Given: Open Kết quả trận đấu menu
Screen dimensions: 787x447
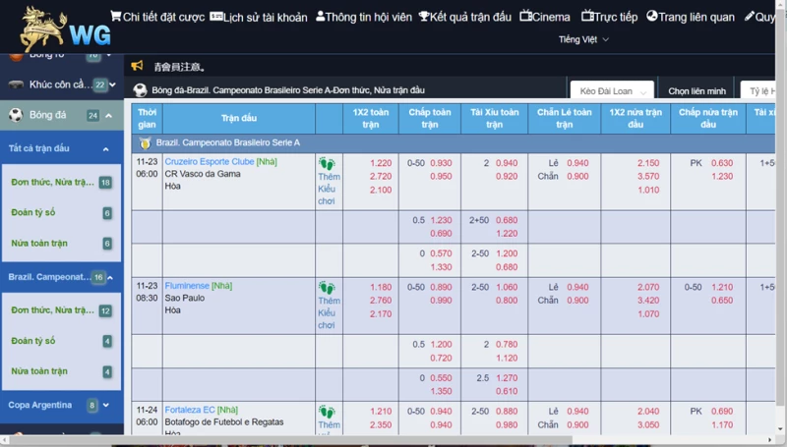Looking at the screenshot, I should 465,17.
